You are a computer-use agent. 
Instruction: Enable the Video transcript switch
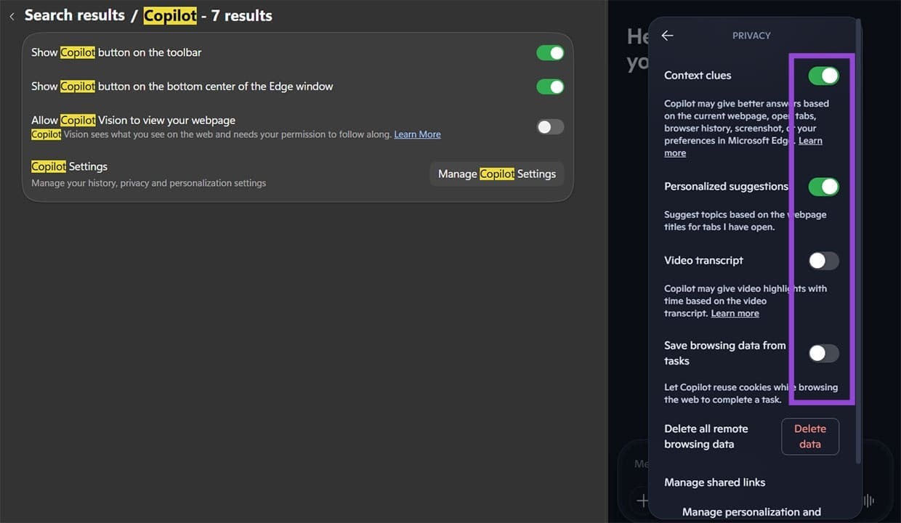[824, 261]
